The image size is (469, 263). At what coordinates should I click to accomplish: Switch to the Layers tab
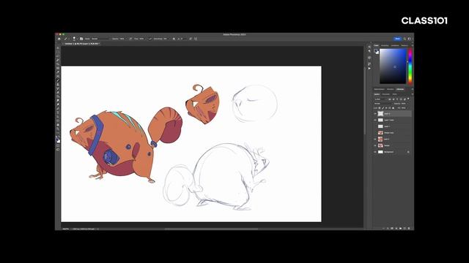(x=377, y=94)
